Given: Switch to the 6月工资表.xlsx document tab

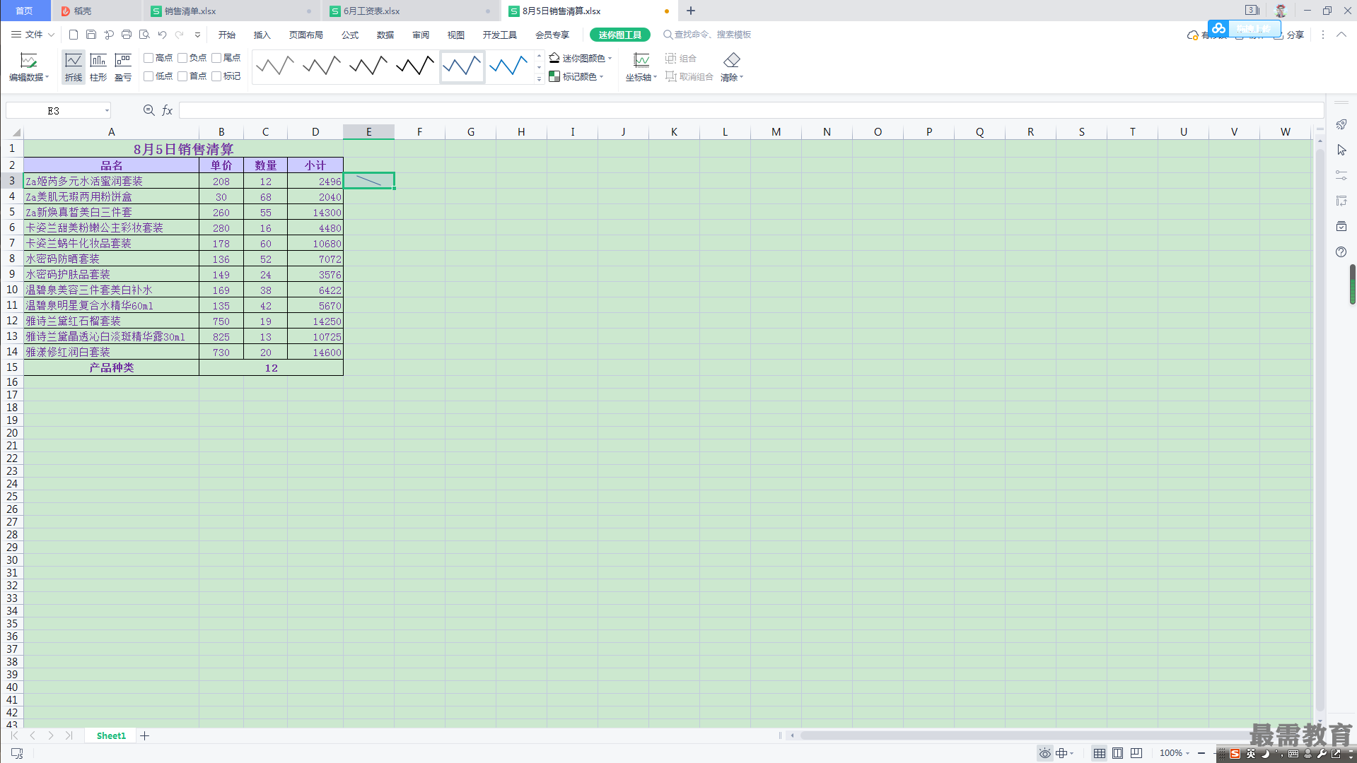Looking at the screenshot, I should (x=410, y=11).
